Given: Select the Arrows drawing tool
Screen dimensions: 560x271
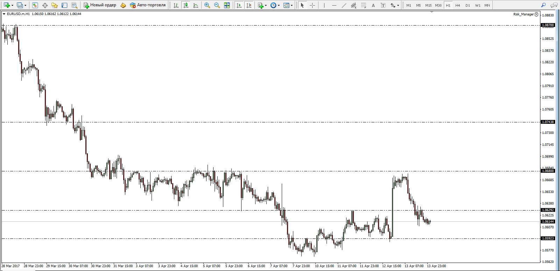Looking at the screenshot, I should tap(393, 5).
